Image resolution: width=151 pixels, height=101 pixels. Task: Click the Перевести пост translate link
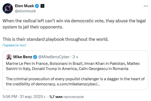click(14, 45)
